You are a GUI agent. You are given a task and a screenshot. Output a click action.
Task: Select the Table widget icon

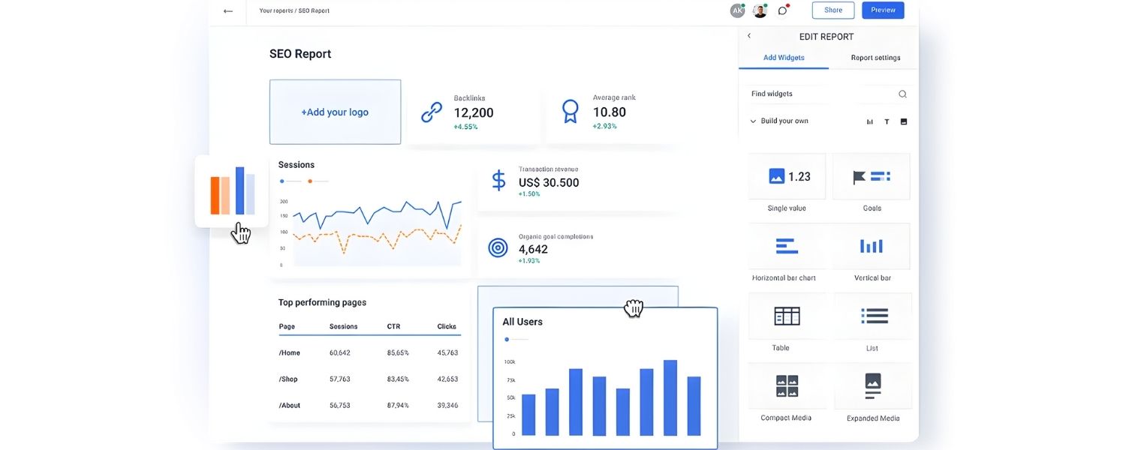pos(787,316)
